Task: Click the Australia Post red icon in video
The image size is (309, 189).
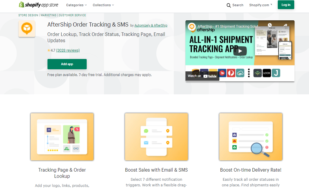Action: click(231, 73)
